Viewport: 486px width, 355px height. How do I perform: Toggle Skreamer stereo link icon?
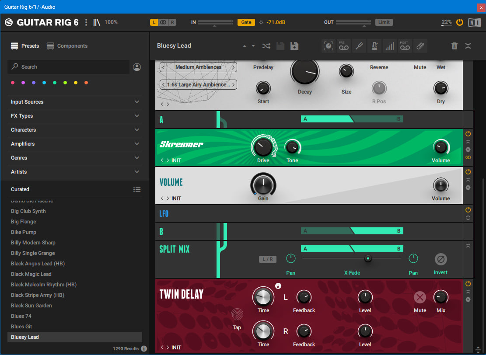[468, 157]
